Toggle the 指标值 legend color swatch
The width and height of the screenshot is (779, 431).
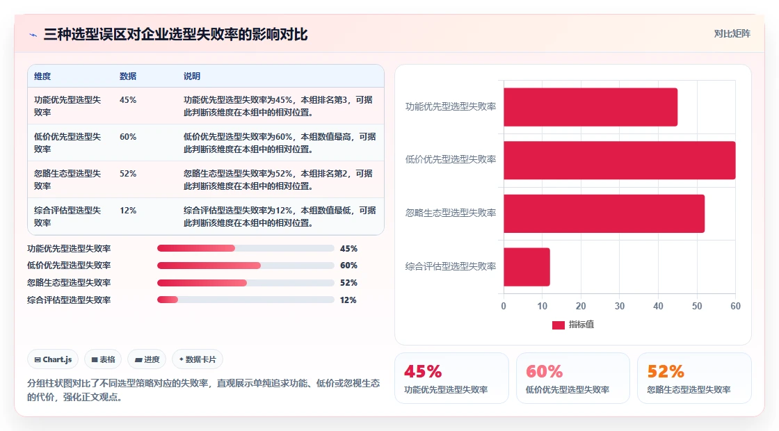(559, 325)
